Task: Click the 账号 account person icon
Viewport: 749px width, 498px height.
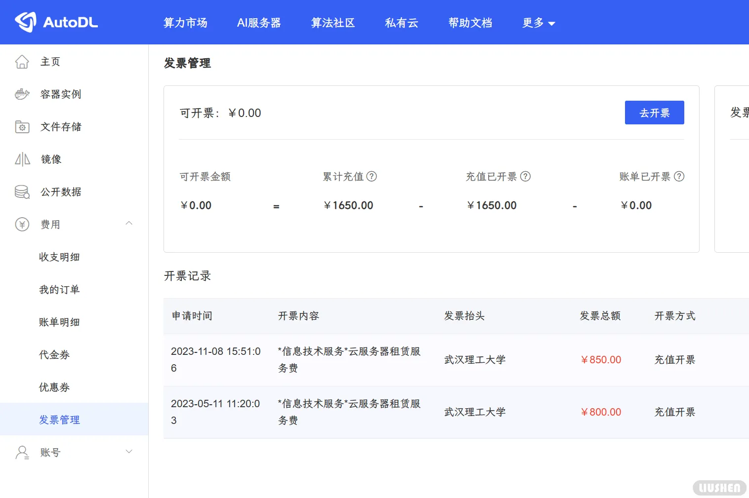Action: 22,452
